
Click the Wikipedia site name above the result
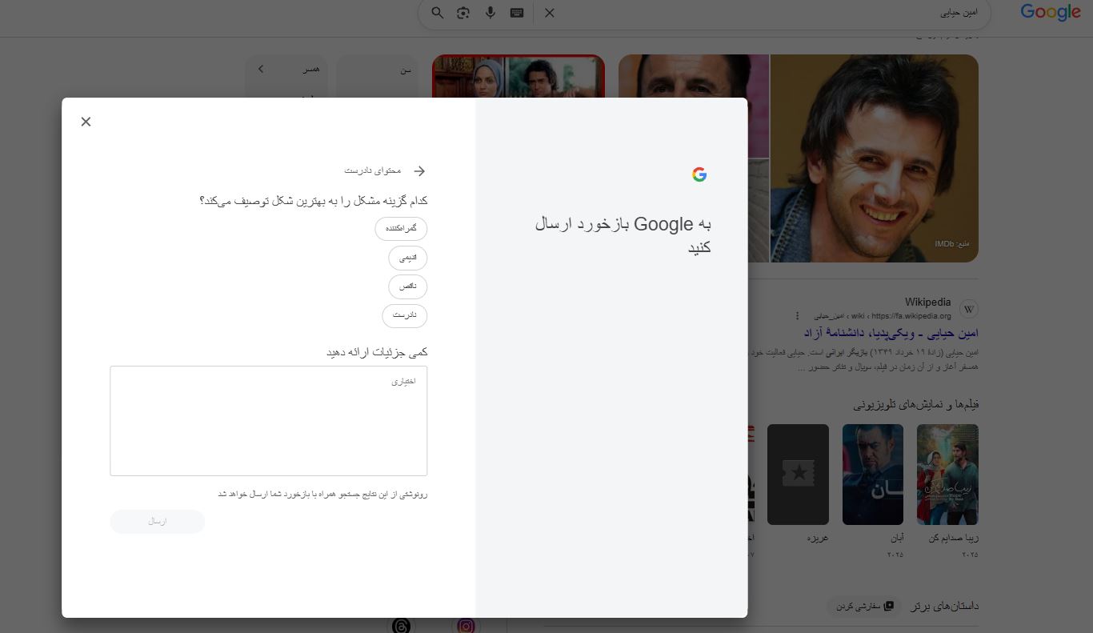928,302
